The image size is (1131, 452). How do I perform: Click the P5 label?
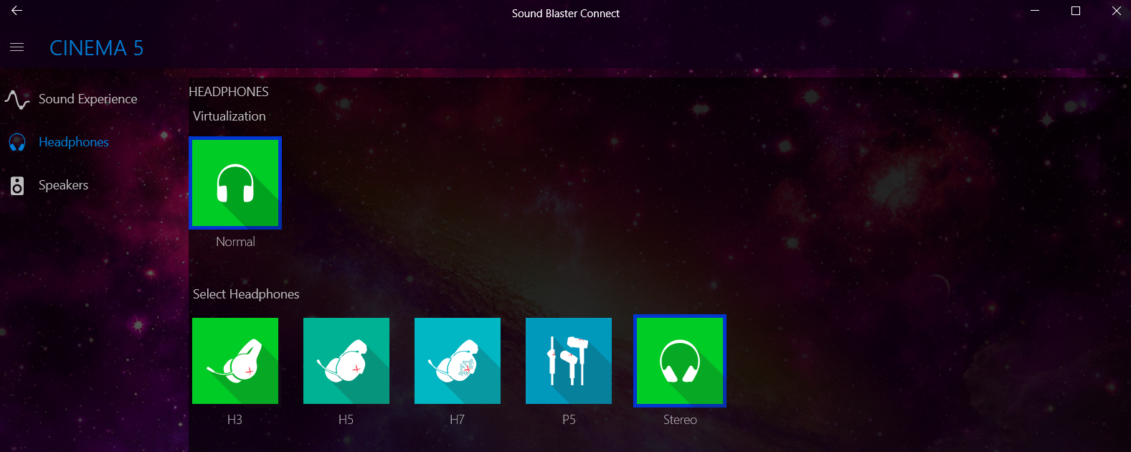[569, 420]
